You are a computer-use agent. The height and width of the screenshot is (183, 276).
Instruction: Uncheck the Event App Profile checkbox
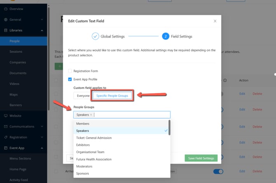coord(70,79)
